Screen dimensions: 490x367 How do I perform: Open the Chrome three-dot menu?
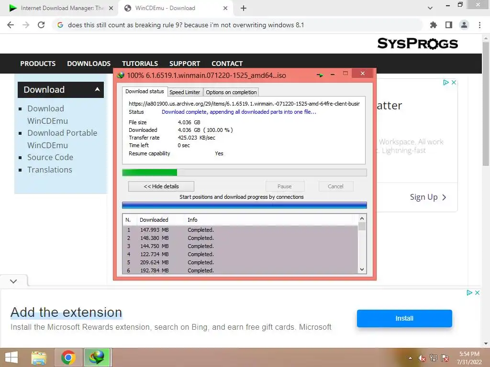pyautogui.click(x=479, y=25)
